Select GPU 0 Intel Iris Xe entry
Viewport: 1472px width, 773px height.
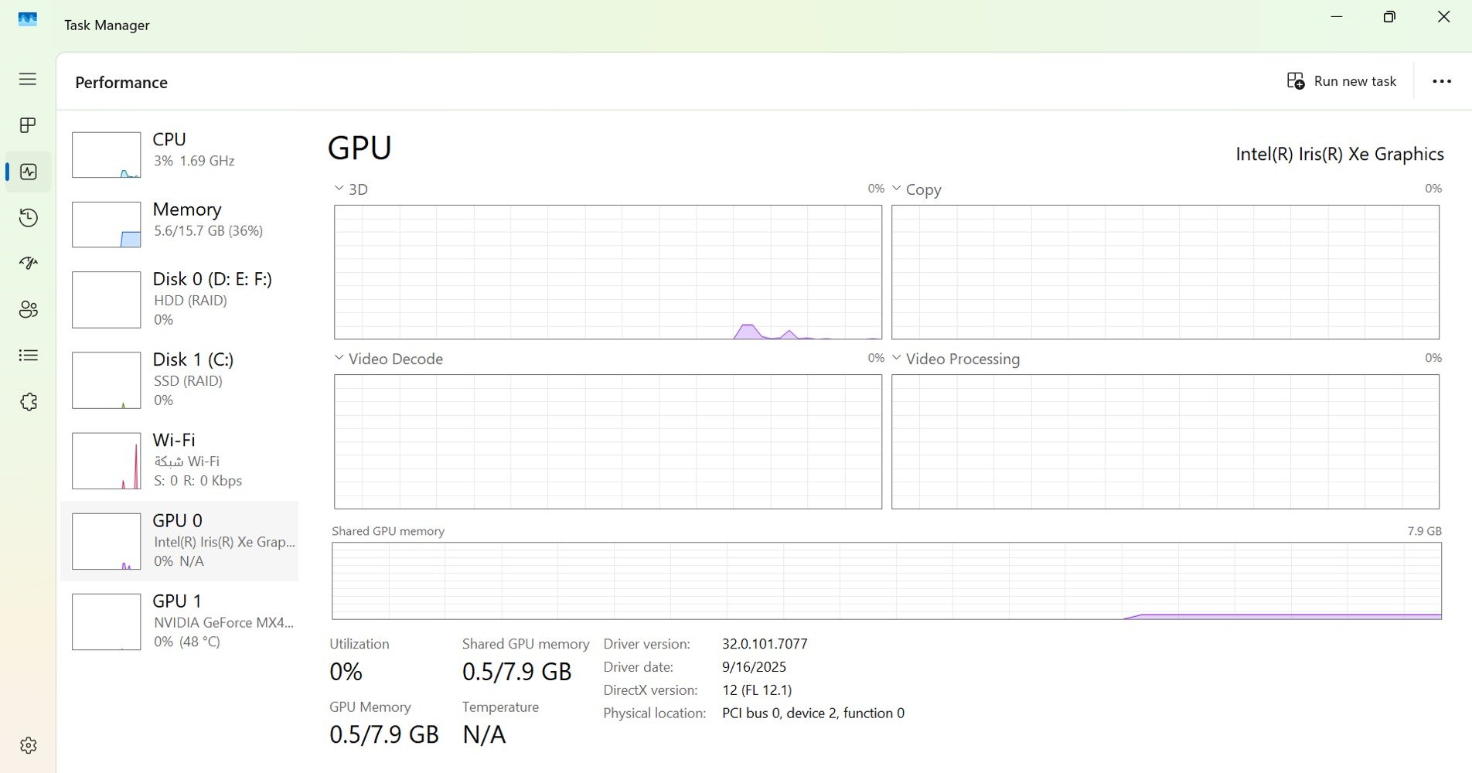pyautogui.click(x=179, y=541)
